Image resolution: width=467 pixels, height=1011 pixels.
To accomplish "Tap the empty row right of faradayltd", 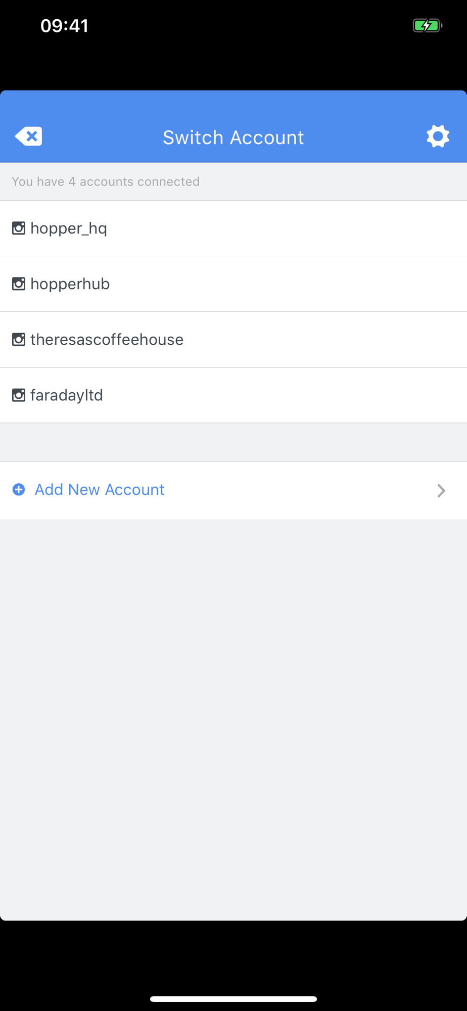I will click(303, 395).
